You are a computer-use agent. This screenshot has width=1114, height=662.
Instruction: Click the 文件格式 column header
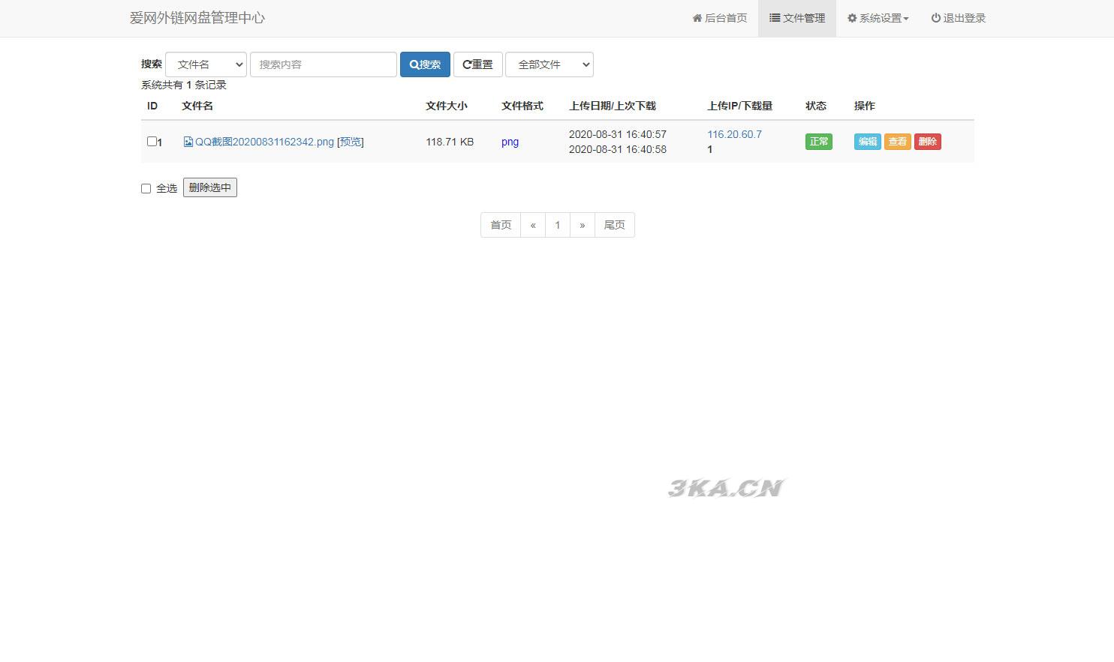point(522,106)
